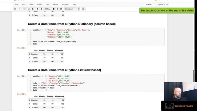
Task: Move selected cell up arrow
Action: [x=38, y=9]
